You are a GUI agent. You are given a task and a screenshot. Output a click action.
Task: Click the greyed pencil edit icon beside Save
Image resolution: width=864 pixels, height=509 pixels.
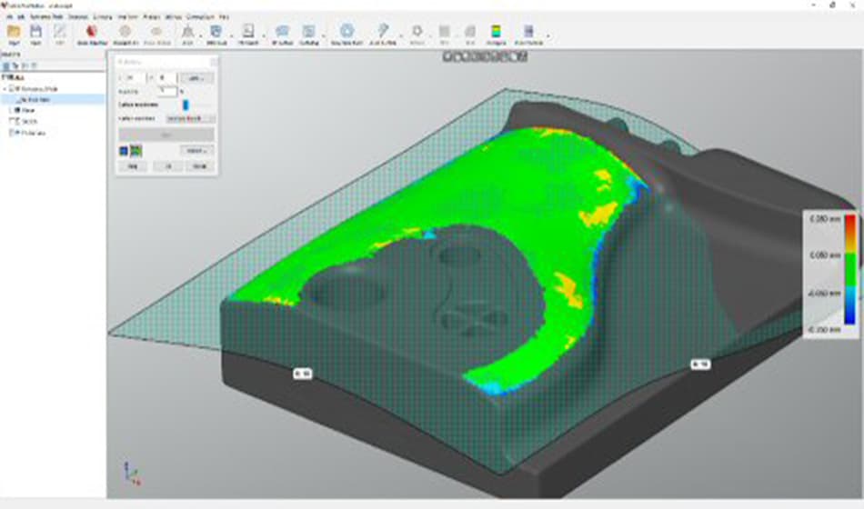[59, 32]
